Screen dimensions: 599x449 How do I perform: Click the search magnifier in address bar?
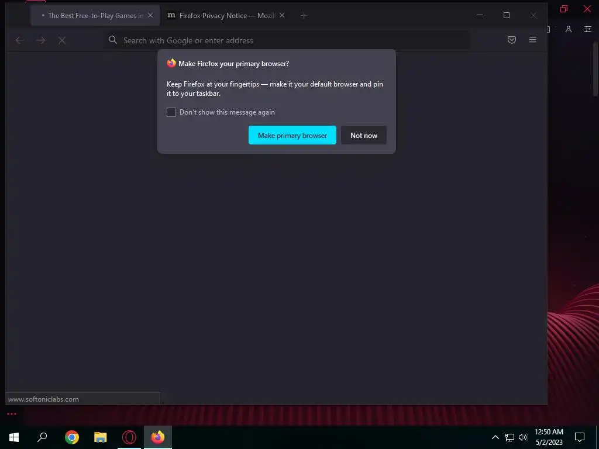(x=113, y=40)
